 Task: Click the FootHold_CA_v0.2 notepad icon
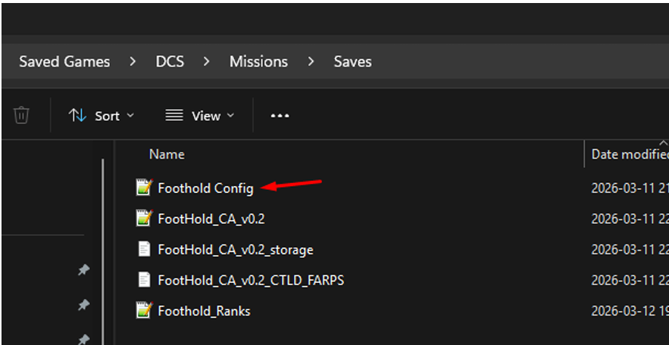point(144,218)
